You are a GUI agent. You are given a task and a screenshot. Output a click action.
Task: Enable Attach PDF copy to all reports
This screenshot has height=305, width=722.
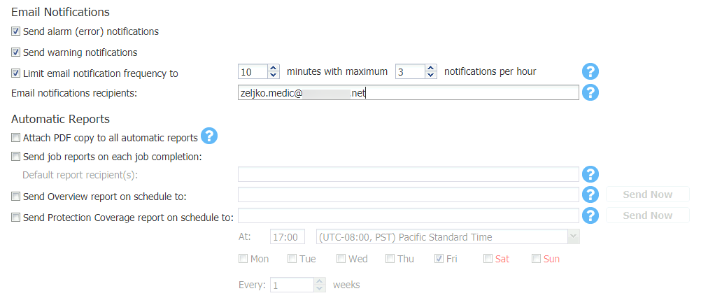pos(16,137)
